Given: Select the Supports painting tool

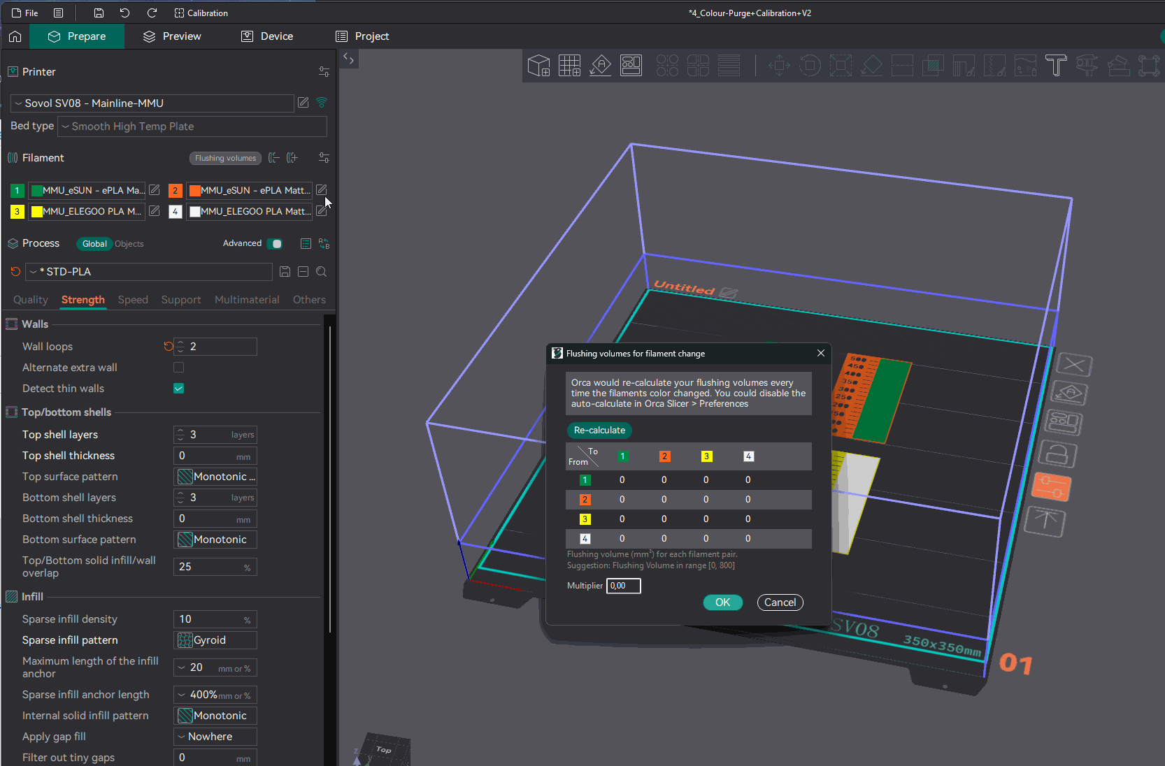Looking at the screenshot, I should pos(964,66).
